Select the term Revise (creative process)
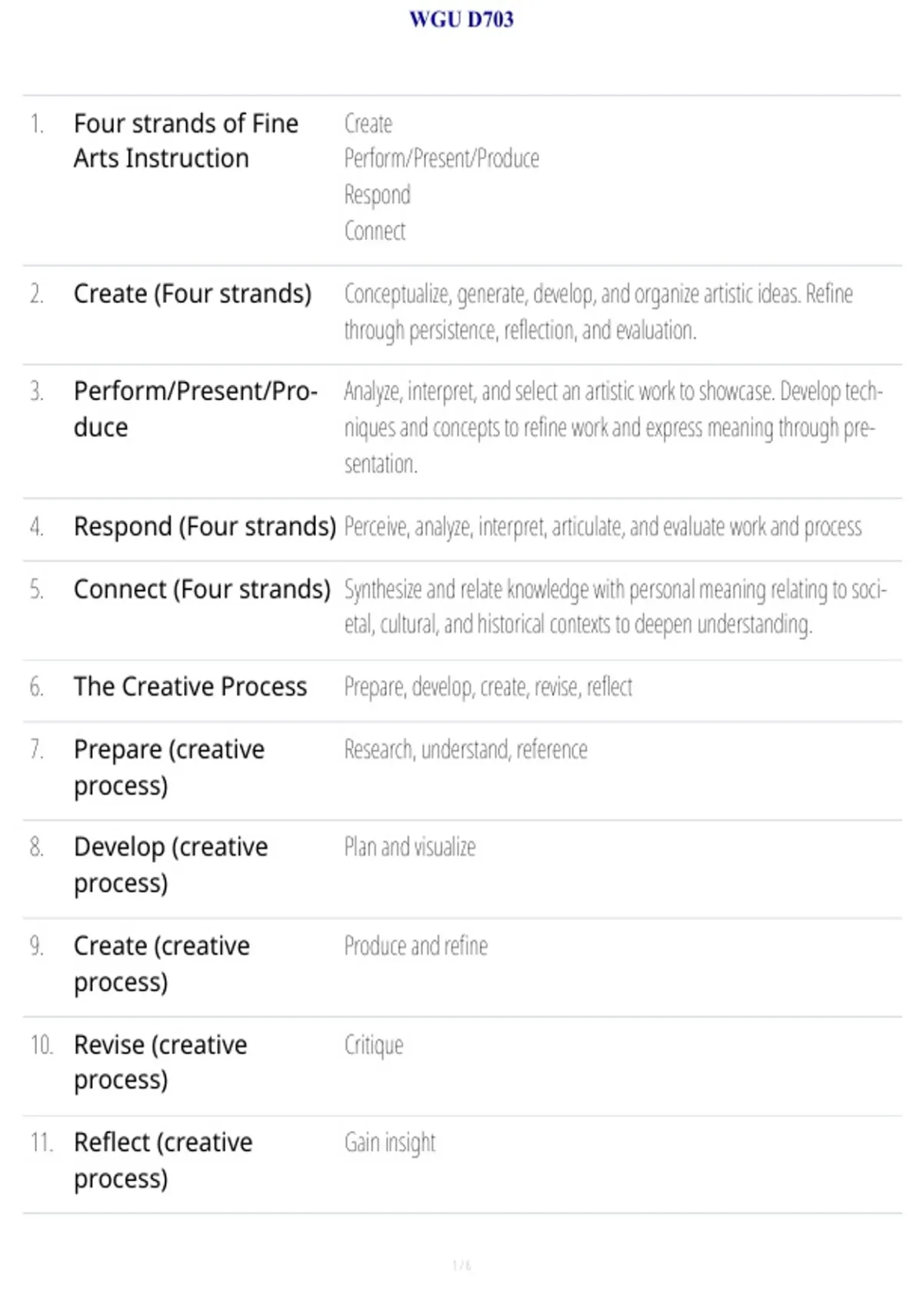 pyautogui.click(x=160, y=1063)
